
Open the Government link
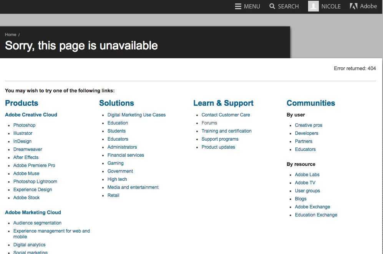120,171
